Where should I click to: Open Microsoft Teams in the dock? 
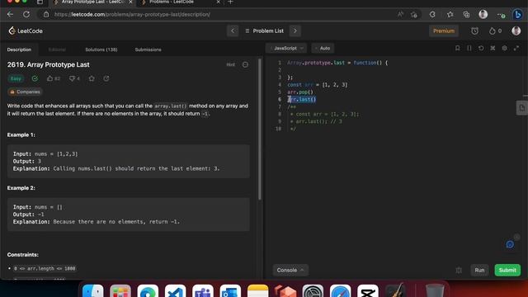(x=203, y=291)
